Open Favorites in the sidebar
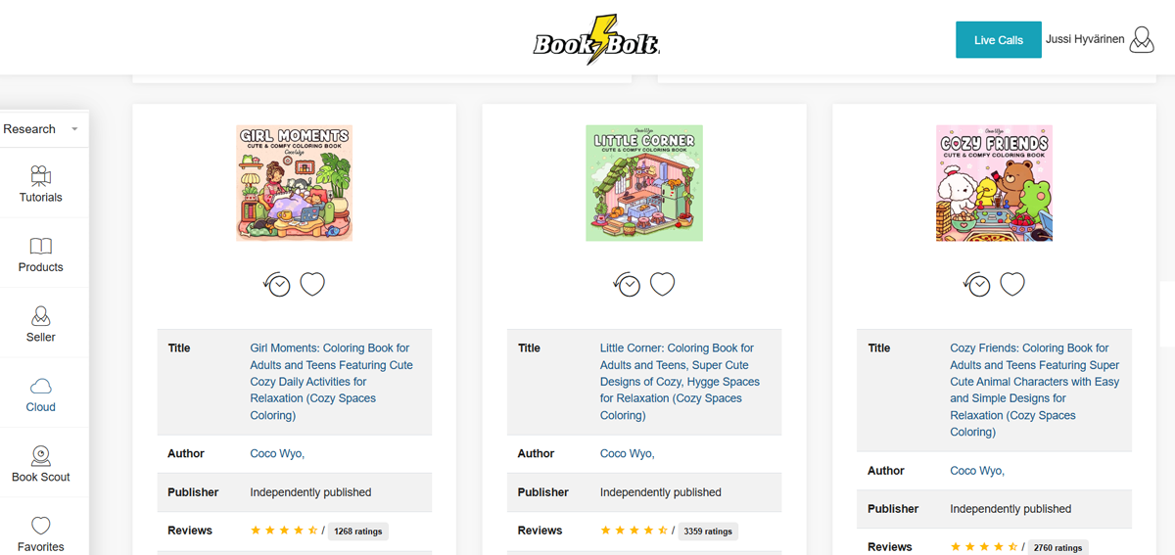 tap(41, 533)
